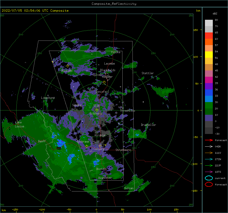
Task: Select the light blue 30-33 dBZ swatch
Action: click(209, 99)
